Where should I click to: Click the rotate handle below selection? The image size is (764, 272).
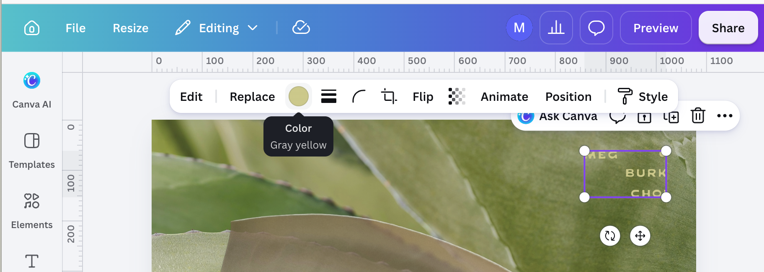tap(610, 236)
